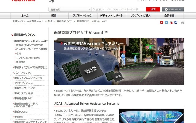
Task: Click the 日本 region label in header
Action: [51, 1]
